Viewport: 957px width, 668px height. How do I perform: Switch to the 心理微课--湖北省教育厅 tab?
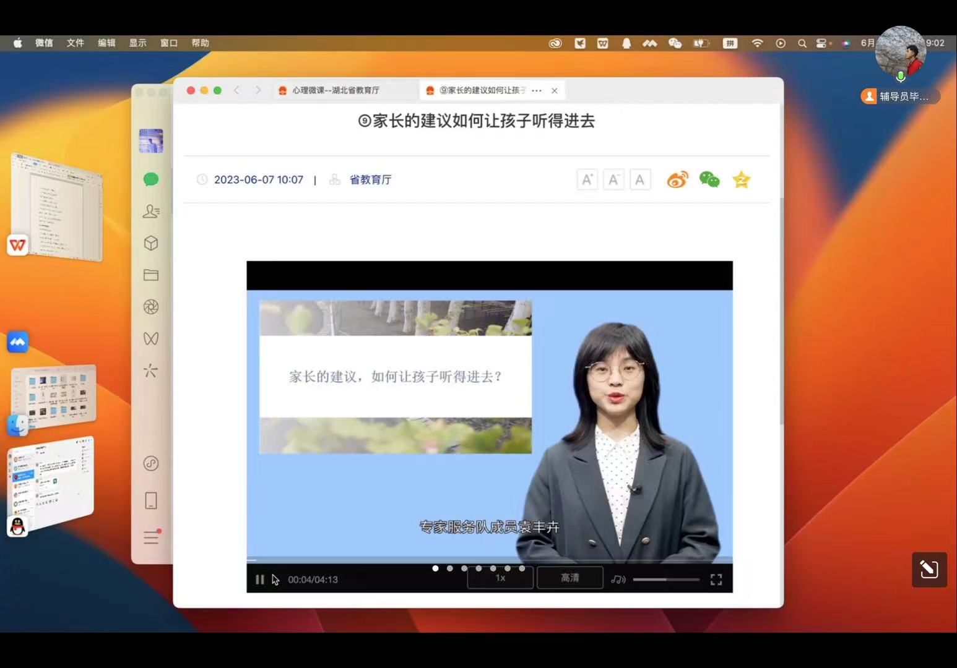click(336, 90)
